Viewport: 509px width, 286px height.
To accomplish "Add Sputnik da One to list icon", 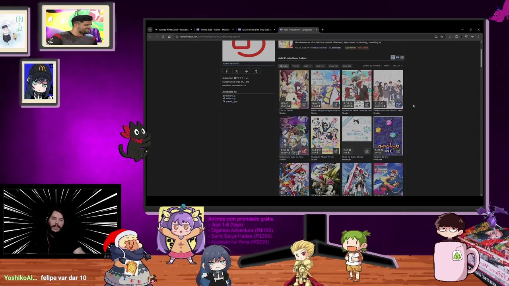I will [398, 151].
